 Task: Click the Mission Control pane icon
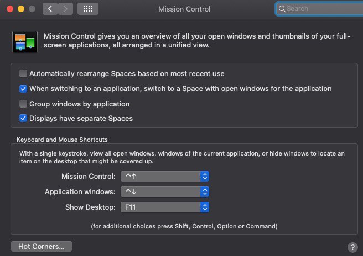(x=25, y=42)
